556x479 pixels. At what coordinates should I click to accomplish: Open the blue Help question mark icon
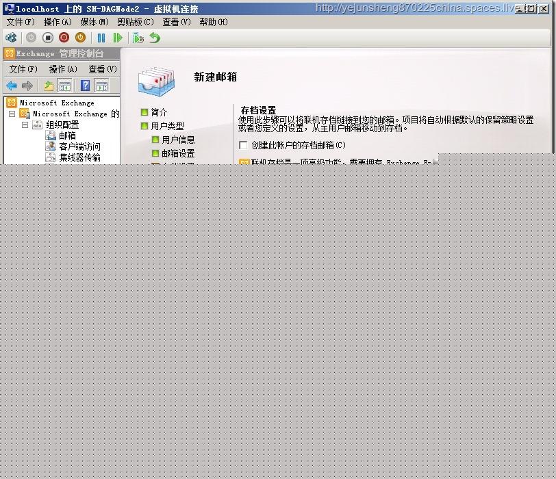(85, 86)
